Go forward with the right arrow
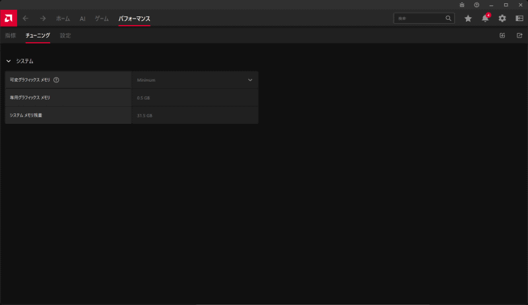Screen dimensions: 528x305 click(43, 18)
